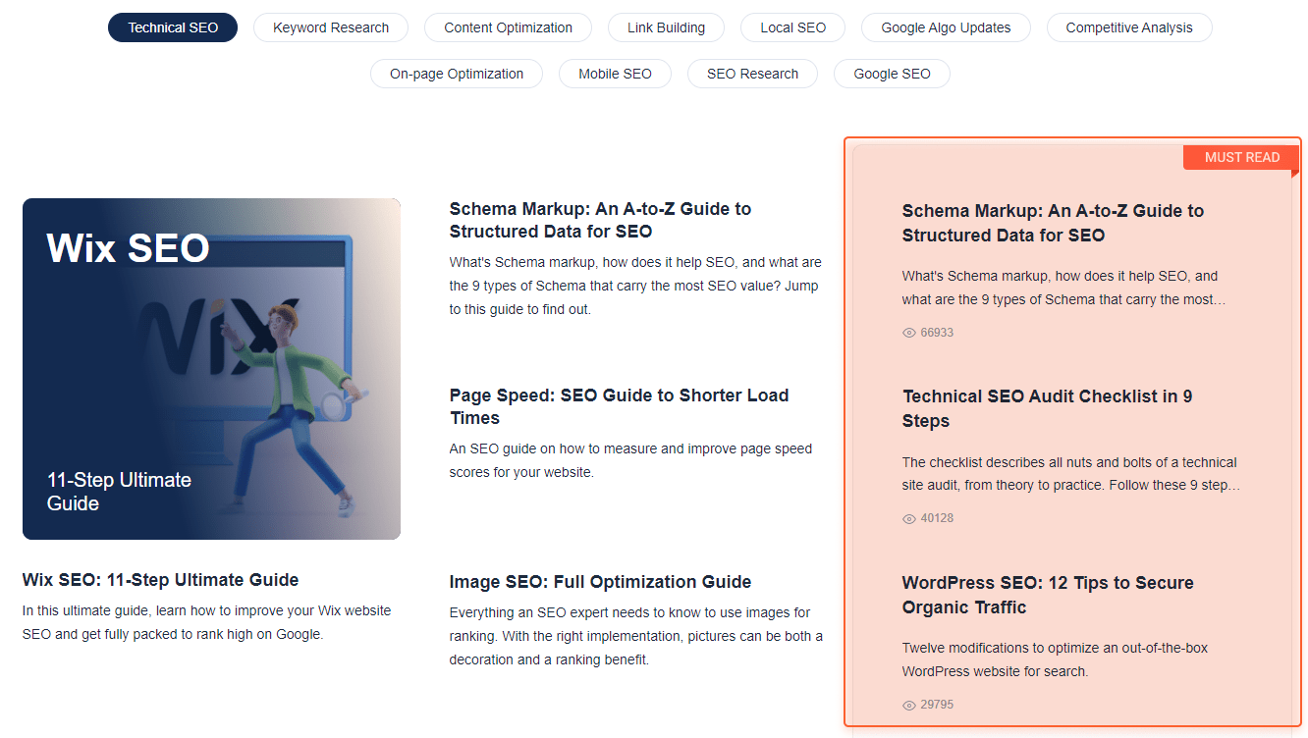
Task: Click the MUST READ badge
Action: pyautogui.click(x=1240, y=157)
